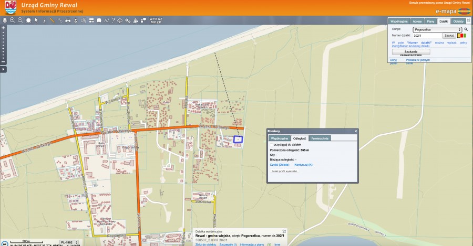
Task: Switch to Powierzchnia tab in Pomiary
Action: 320,138
